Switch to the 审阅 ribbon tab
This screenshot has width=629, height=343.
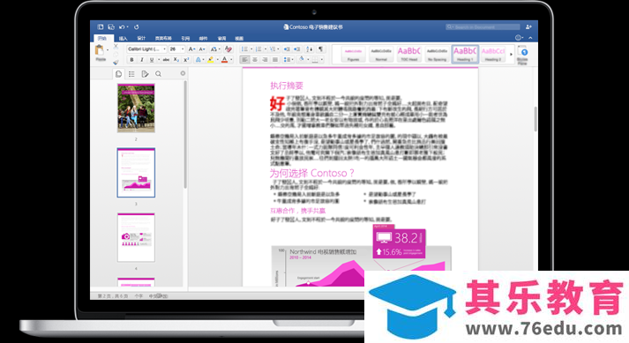point(221,39)
